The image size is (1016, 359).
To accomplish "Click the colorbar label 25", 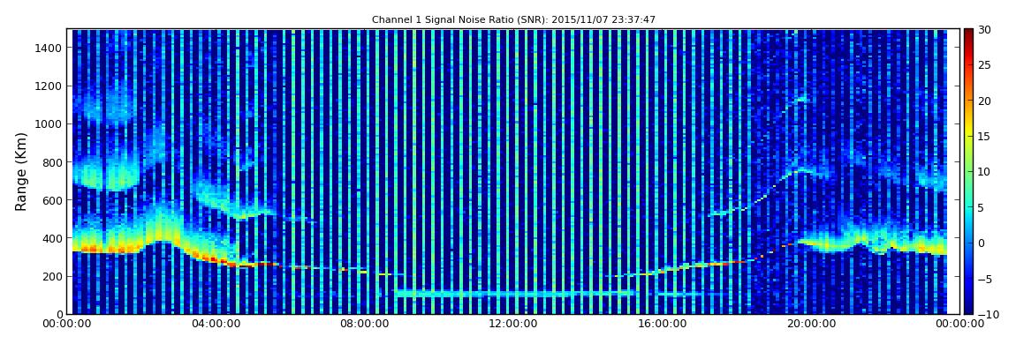I will 986,65.
